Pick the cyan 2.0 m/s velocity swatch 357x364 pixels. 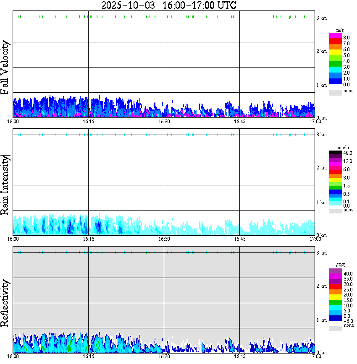point(336,70)
